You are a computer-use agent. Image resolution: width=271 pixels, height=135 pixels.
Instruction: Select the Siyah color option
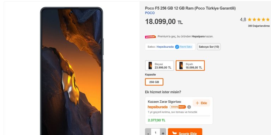190,66
